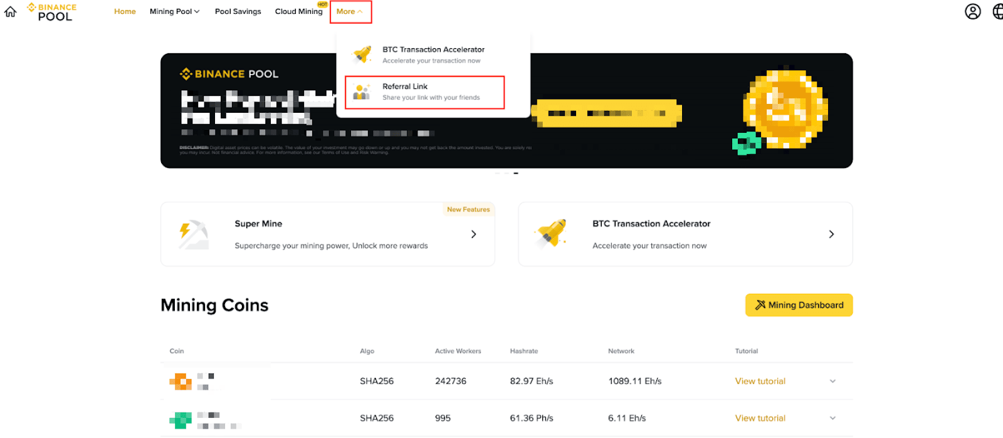1003x438 pixels.
Task: Open View tutorial for the 242736-worker row
Action: point(760,381)
